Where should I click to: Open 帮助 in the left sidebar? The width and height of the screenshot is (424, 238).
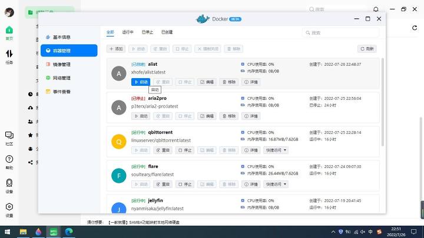[9, 162]
